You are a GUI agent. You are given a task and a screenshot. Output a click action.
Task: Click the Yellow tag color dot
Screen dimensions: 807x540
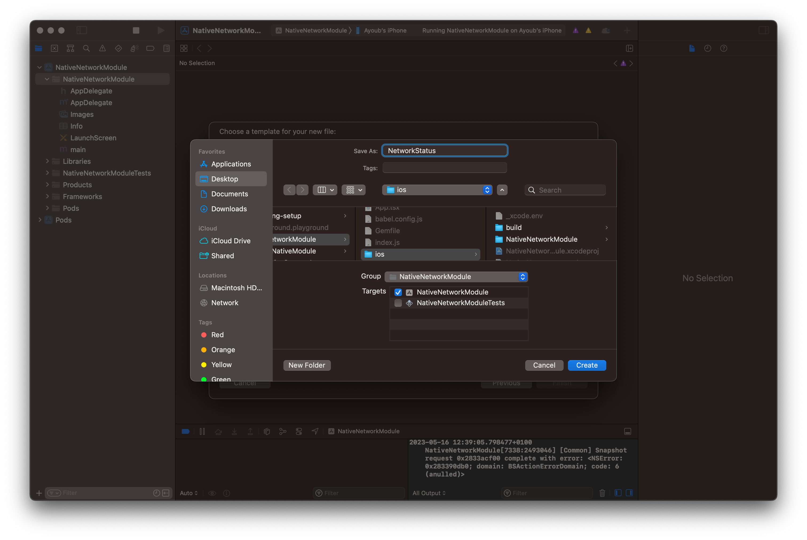pyautogui.click(x=204, y=365)
